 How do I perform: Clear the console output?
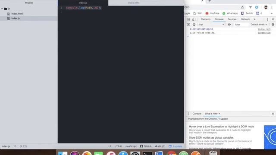194,25
